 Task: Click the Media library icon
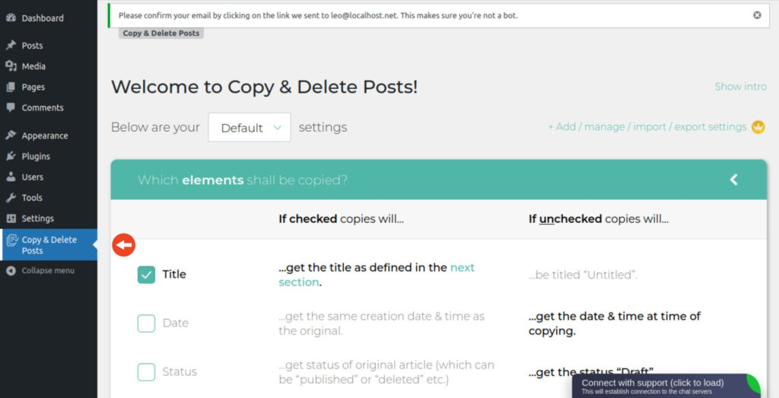(11, 66)
